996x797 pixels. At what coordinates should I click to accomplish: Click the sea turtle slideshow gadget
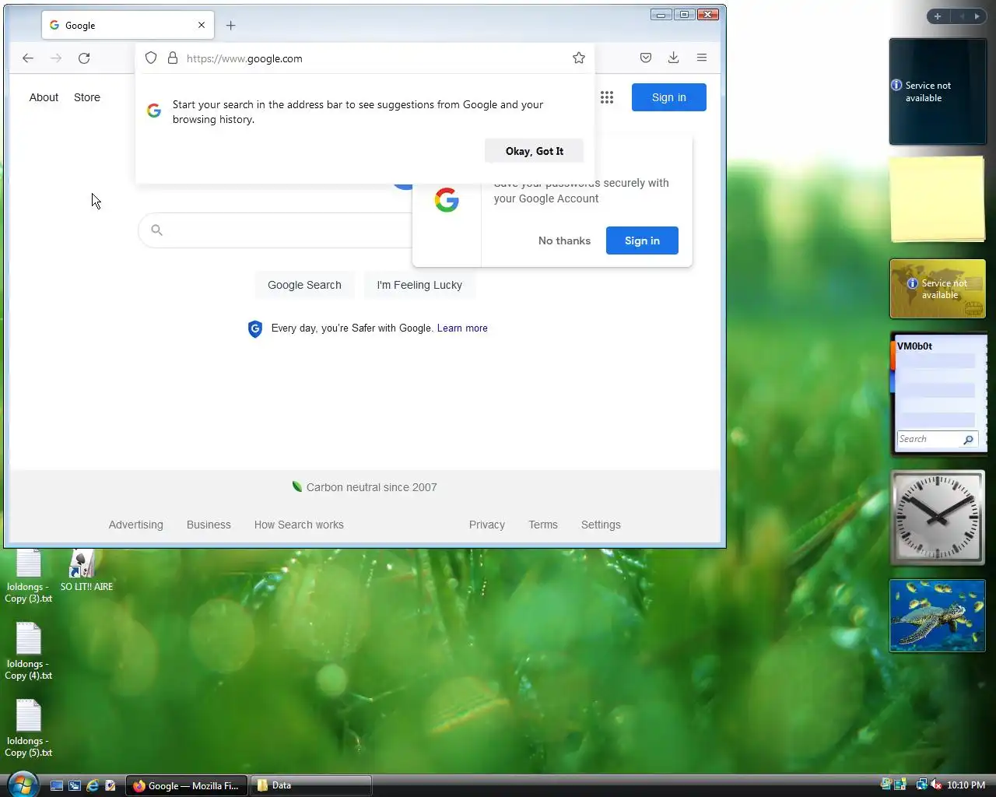pyautogui.click(x=938, y=616)
